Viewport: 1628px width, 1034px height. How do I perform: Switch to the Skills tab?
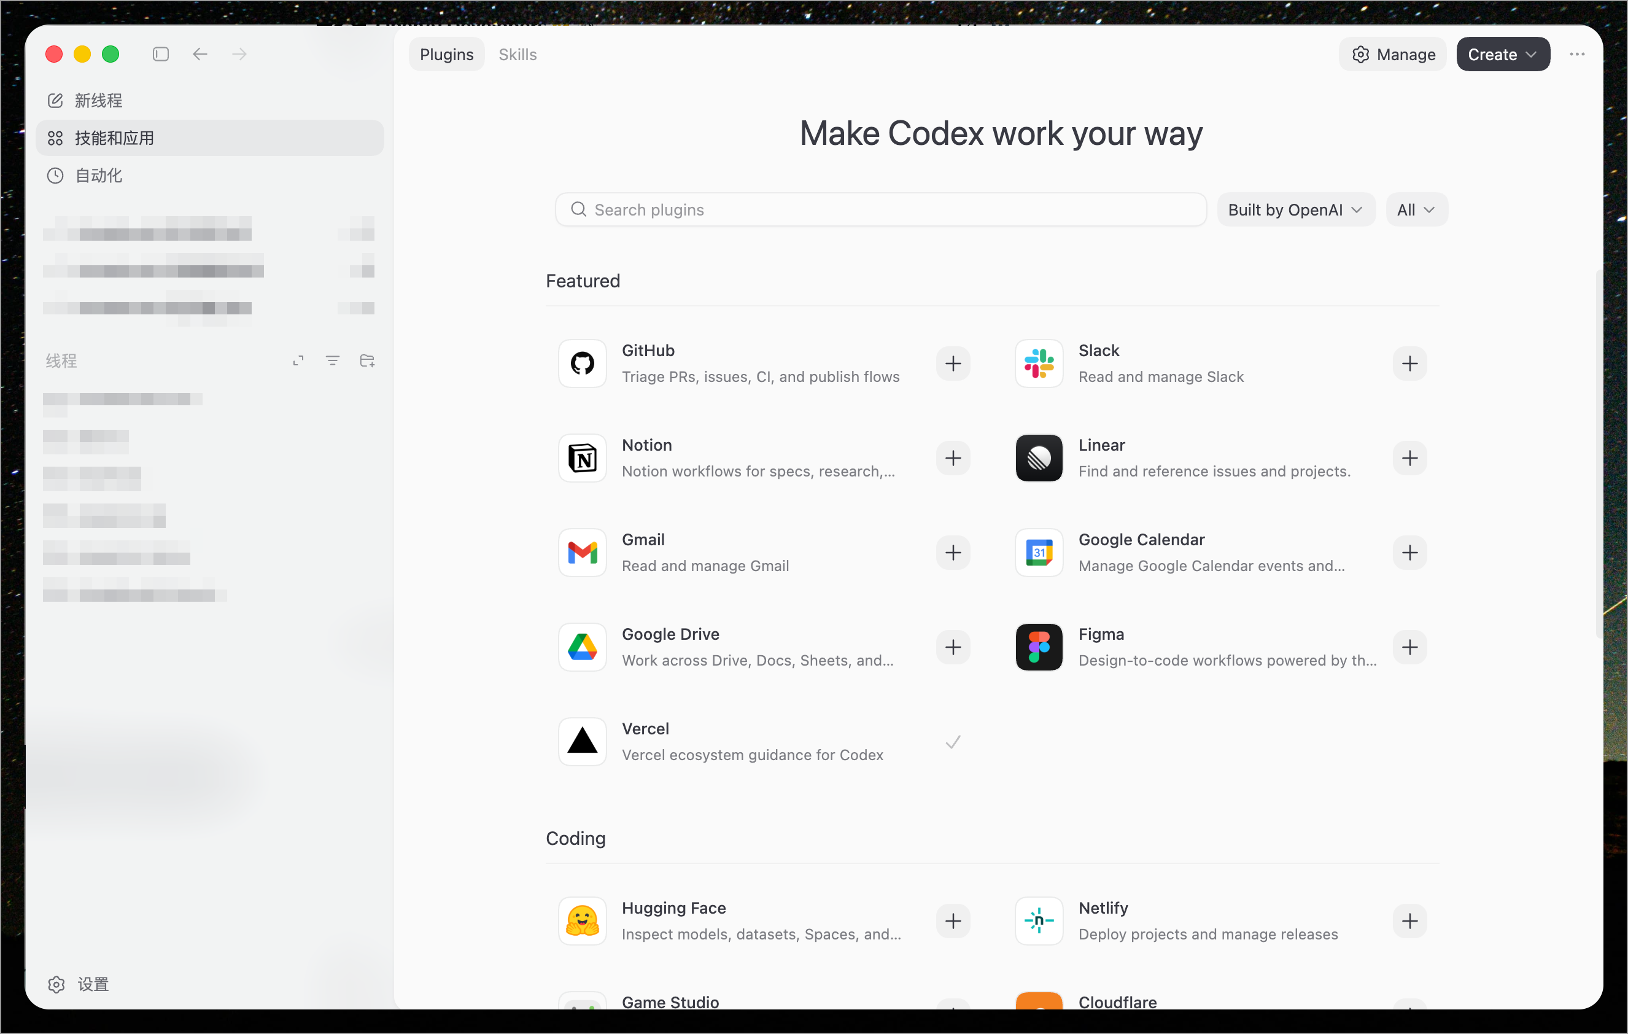coord(517,54)
